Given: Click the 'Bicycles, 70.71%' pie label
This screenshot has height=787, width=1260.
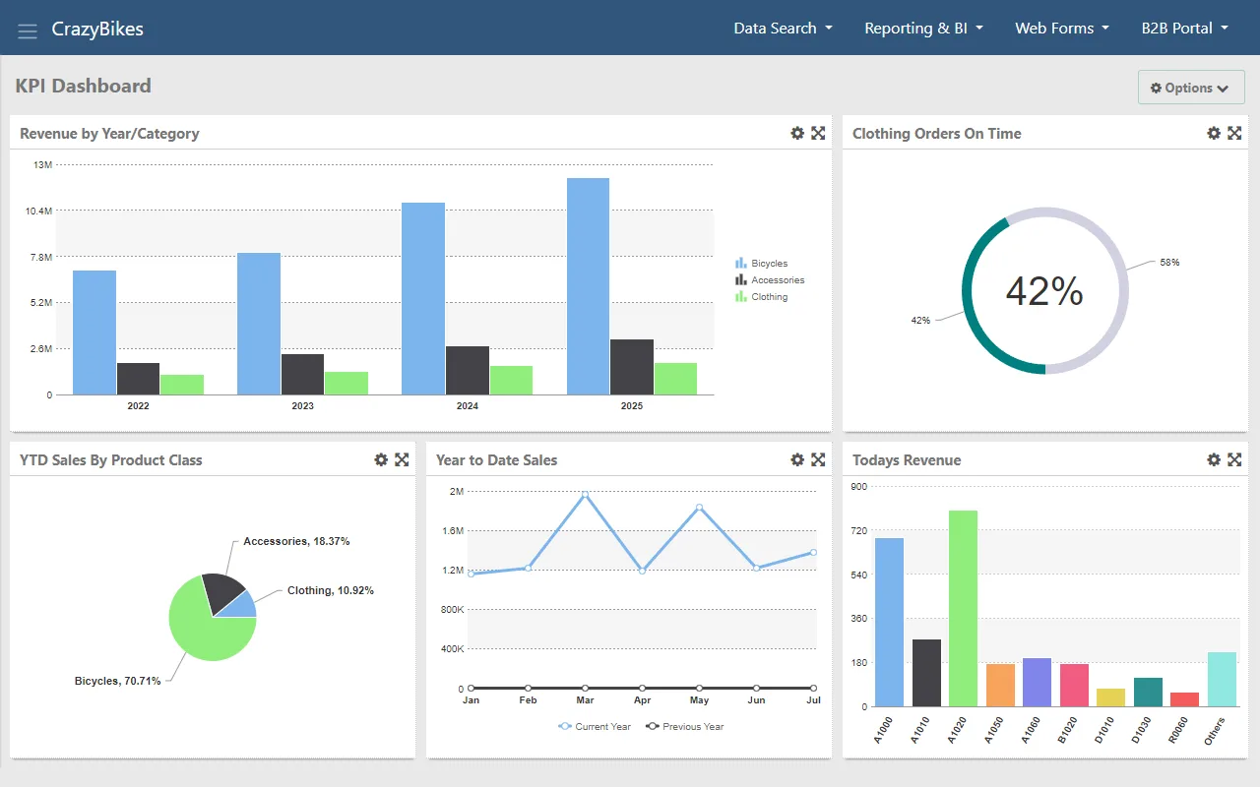Looking at the screenshot, I should click(x=117, y=681).
